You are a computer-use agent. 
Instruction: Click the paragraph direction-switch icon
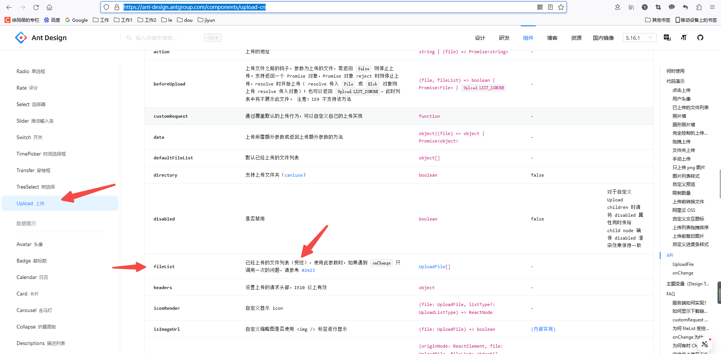tap(684, 37)
